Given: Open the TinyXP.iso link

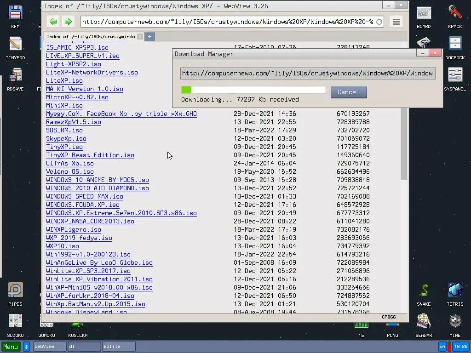Looking at the screenshot, I should coord(64,147).
